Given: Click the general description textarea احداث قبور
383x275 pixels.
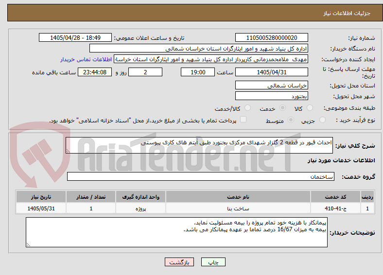Looking at the screenshot, I should (x=199, y=145).
